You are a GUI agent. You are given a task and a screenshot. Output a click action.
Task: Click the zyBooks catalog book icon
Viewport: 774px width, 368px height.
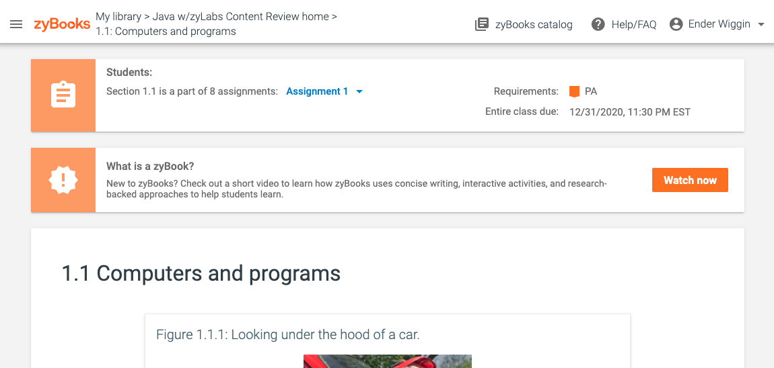(482, 24)
